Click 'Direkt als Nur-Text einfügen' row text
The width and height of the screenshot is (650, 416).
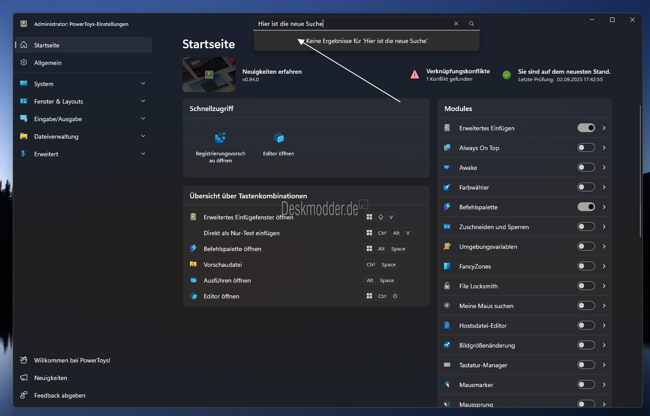click(x=242, y=233)
